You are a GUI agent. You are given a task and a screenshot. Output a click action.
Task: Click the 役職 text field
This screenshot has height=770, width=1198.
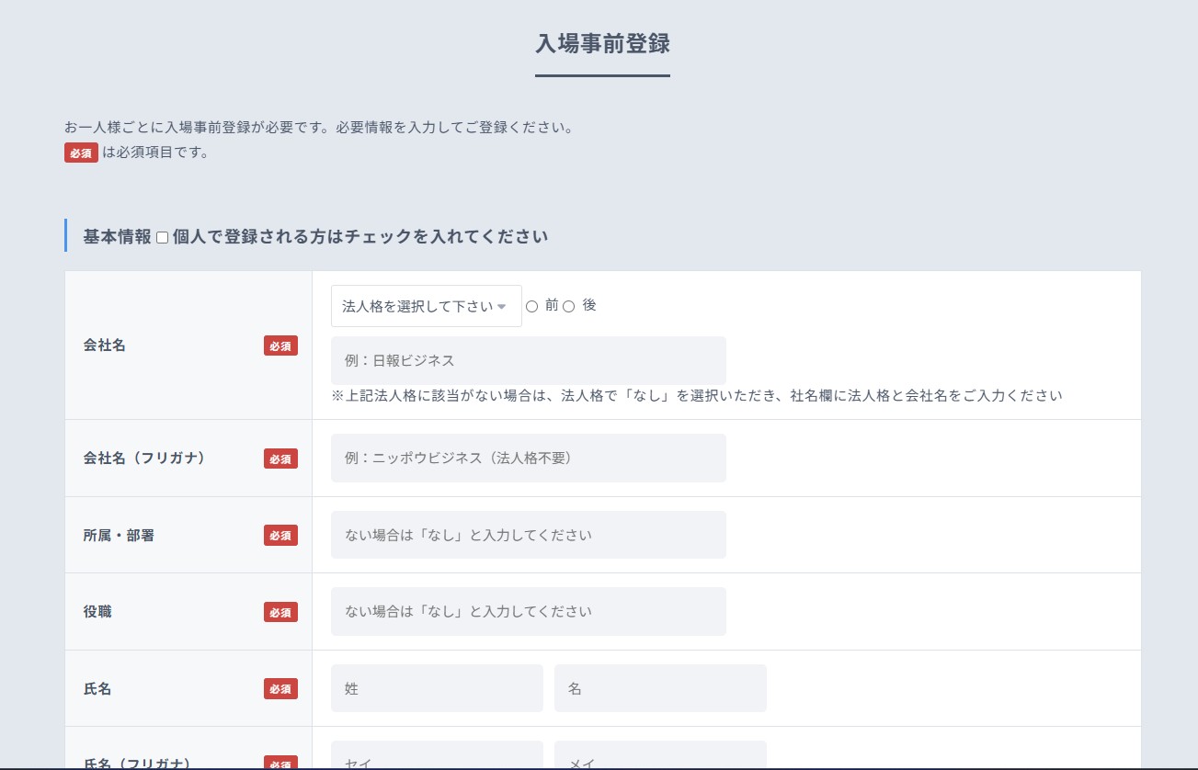click(528, 611)
